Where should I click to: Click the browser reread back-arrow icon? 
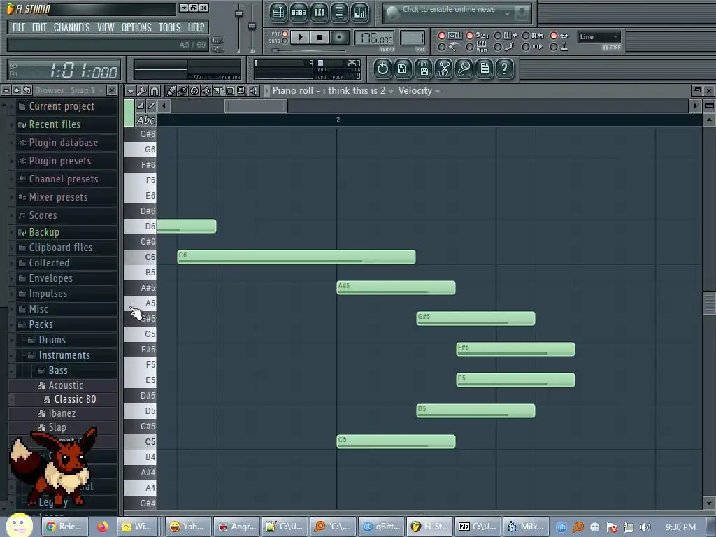tap(27, 90)
